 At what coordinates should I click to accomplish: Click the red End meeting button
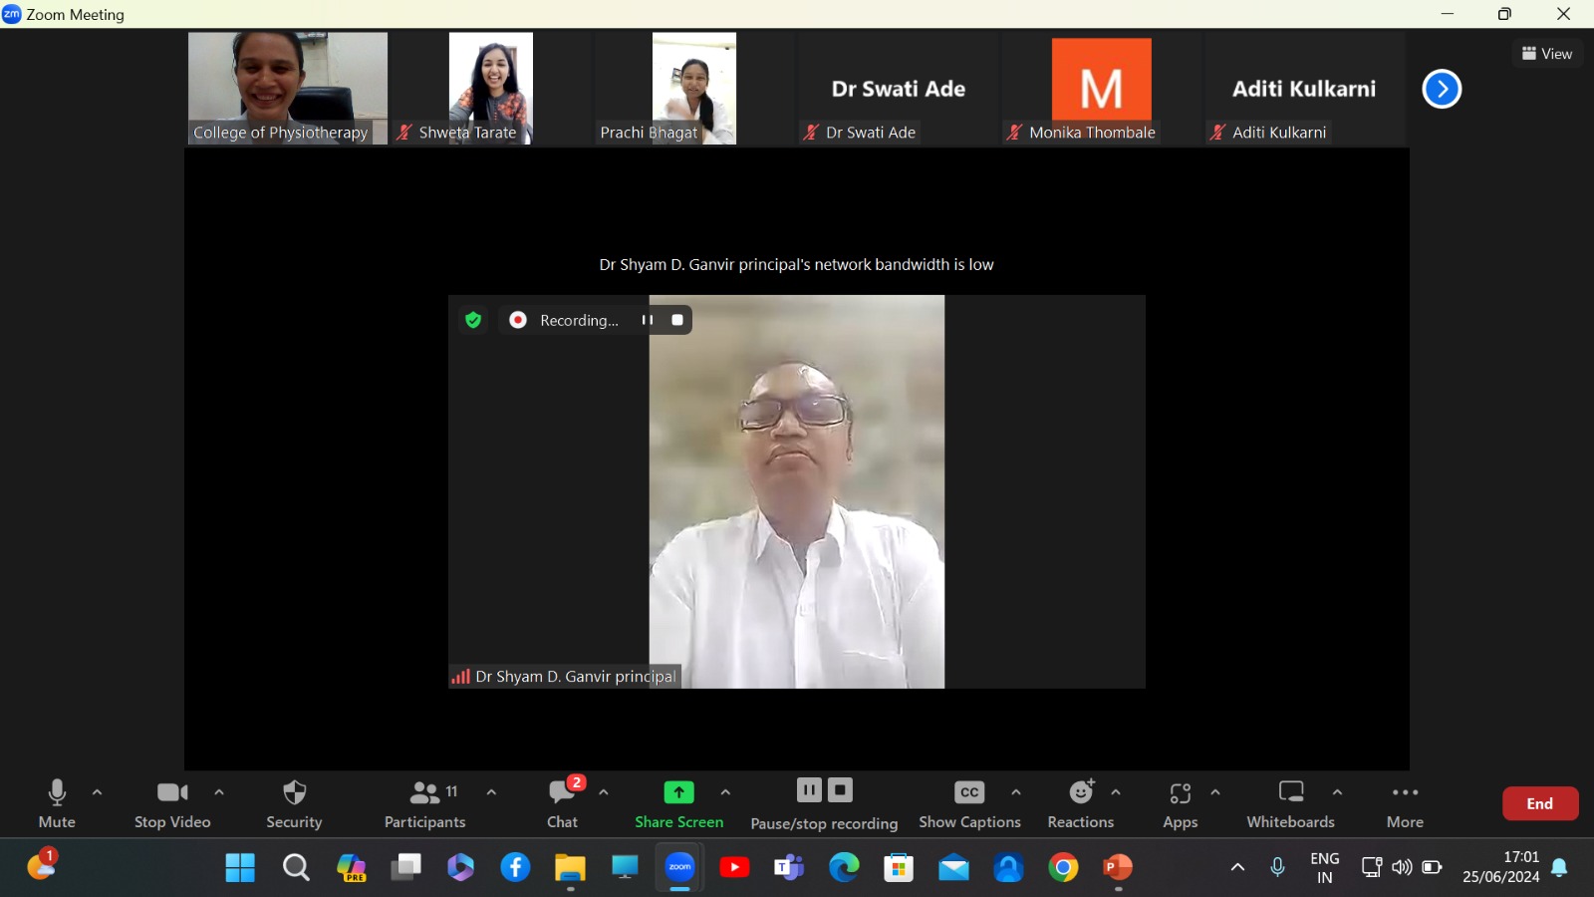coord(1539,803)
